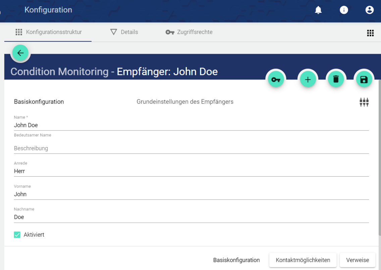The width and height of the screenshot is (381, 270).
Task: Click the notification bell icon
Action: point(318,10)
